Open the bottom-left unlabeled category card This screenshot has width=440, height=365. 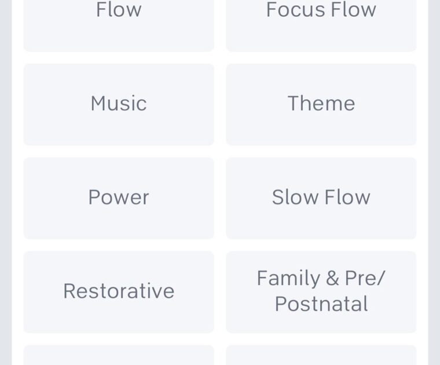point(119,355)
